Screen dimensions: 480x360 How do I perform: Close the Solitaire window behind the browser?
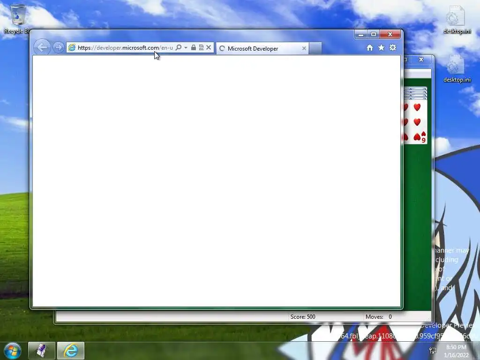[421, 60]
